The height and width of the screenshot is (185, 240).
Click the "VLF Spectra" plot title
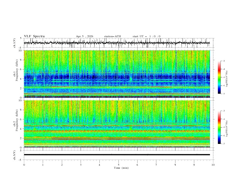point(34,36)
